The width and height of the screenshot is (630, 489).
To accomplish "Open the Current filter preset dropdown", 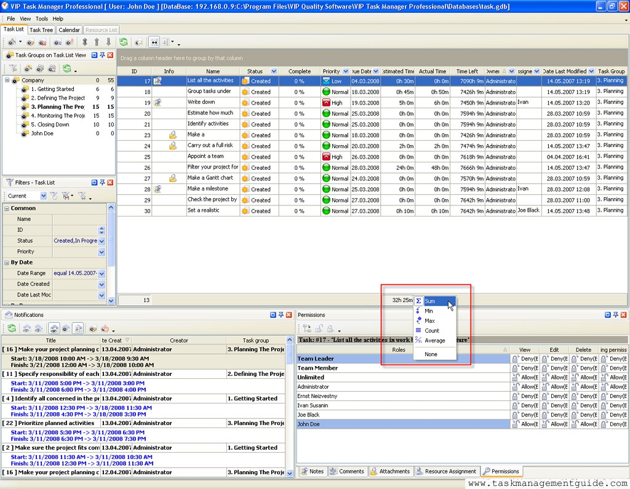I will click(44, 196).
